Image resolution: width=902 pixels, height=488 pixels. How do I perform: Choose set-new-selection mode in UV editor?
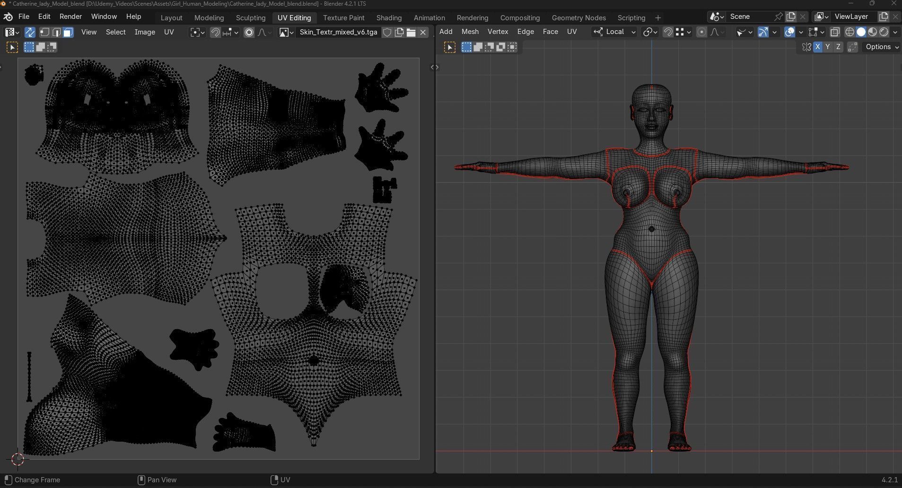[x=29, y=47]
